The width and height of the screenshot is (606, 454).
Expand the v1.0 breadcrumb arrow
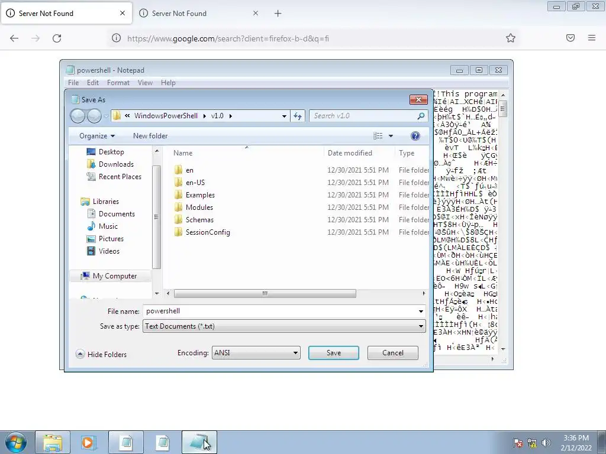(x=231, y=116)
